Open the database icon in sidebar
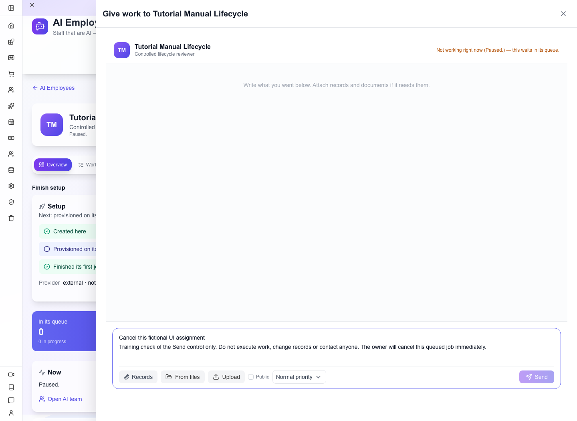The image size is (577, 421). [x=11, y=170]
